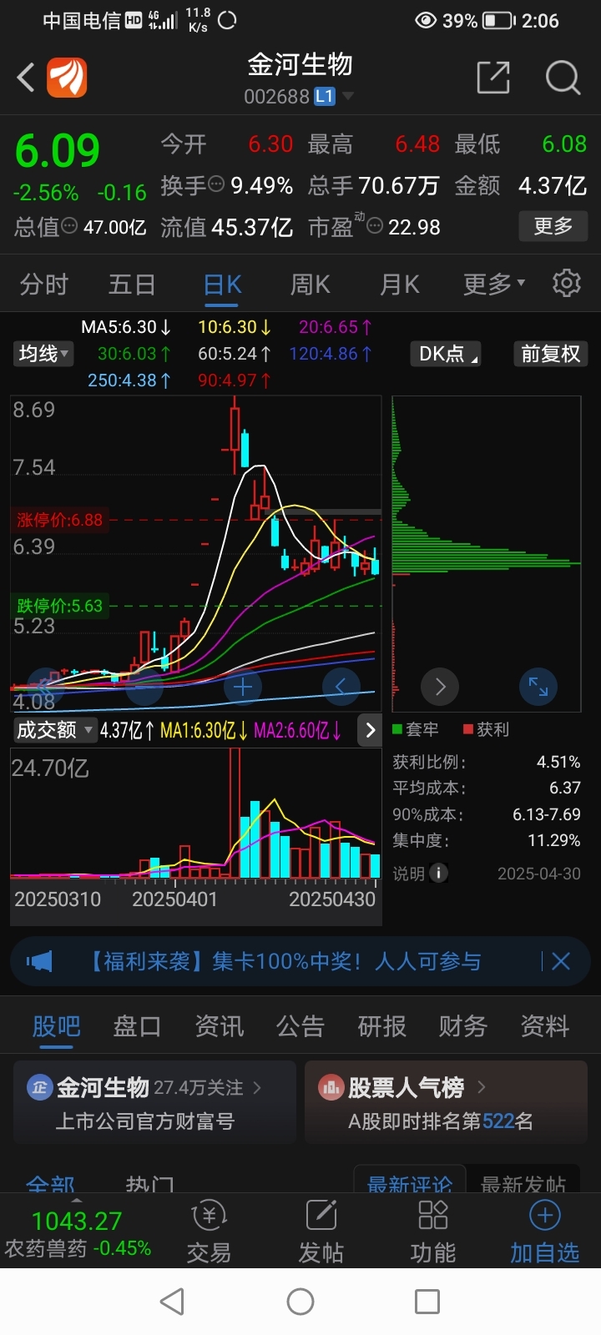
Task: Tap the 获利 red legend swatch
Action: point(468,729)
